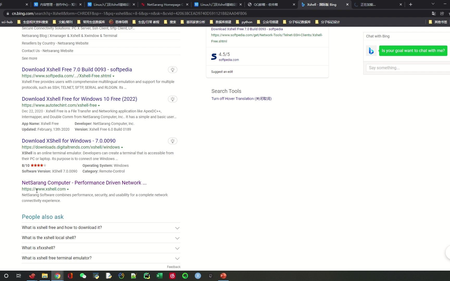Viewport: 450px width, 281px height.
Task: Click the lock icon in the address bar
Action: [8, 14]
